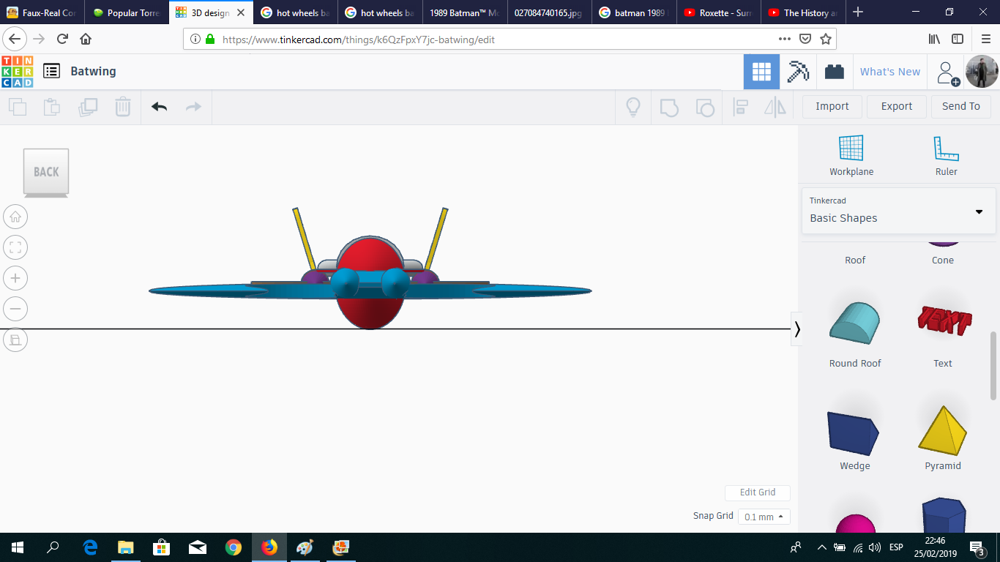Click the BACK face of view cube
The image size is (1000, 562).
(x=46, y=172)
